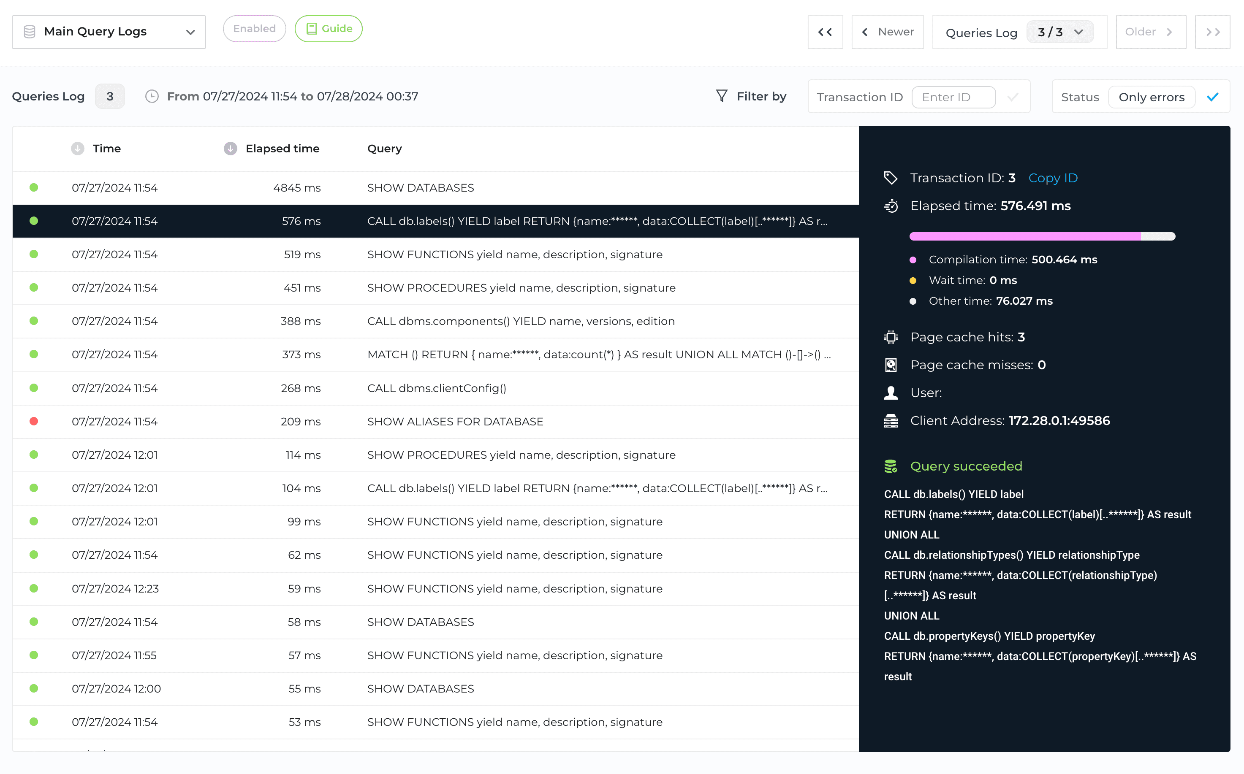
Task: Click the Time column sort arrow icon
Action: click(77, 149)
